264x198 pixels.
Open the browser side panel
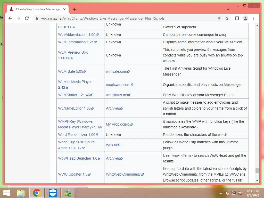click(237, 18)
